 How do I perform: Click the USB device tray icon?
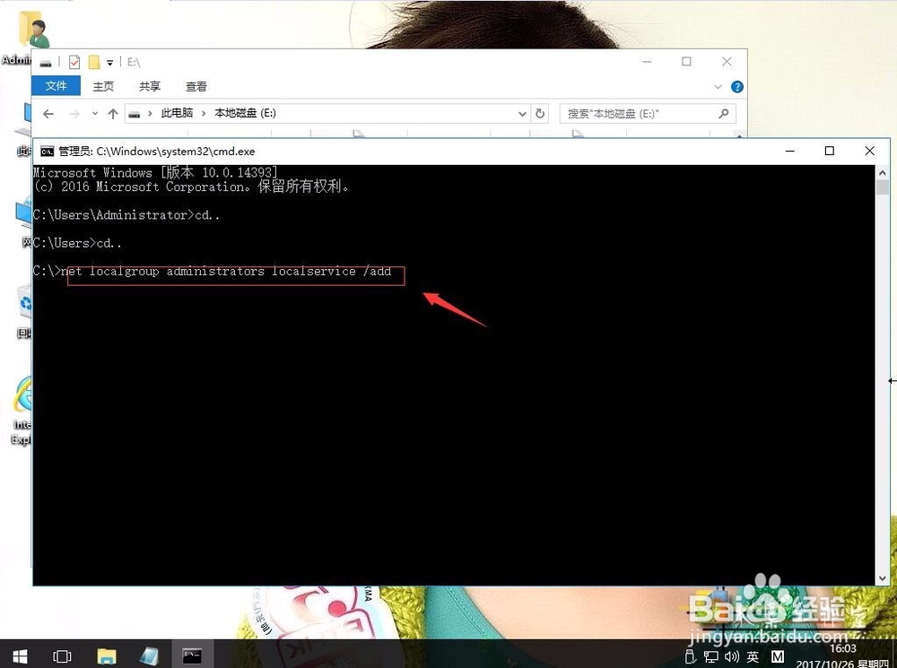coord(691,656)
